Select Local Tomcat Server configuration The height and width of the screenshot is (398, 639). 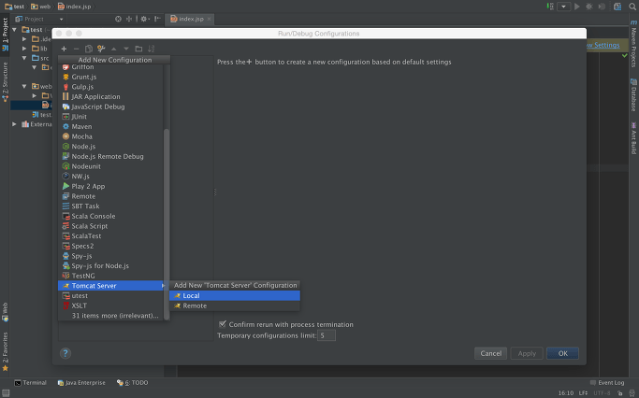pos(191,295)
